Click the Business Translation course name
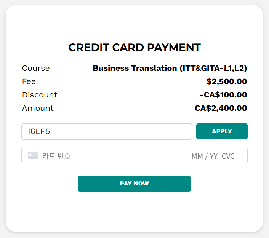The width and height of the screenshot is (269, 238). tap(170, 69)
